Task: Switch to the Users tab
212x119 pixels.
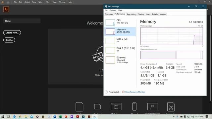Action: (148, 14)
